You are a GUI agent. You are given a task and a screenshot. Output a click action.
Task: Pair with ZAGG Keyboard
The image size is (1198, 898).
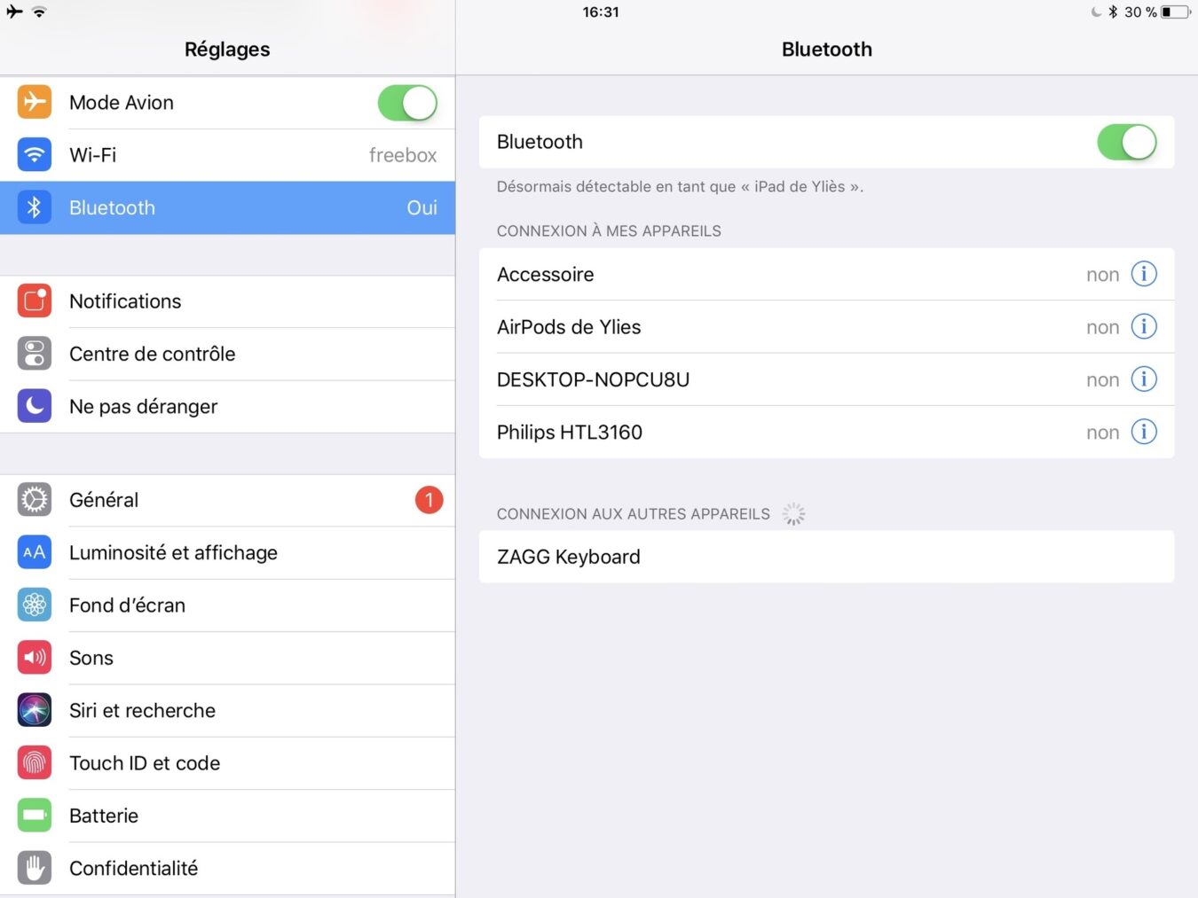click(x=568, y=557)
